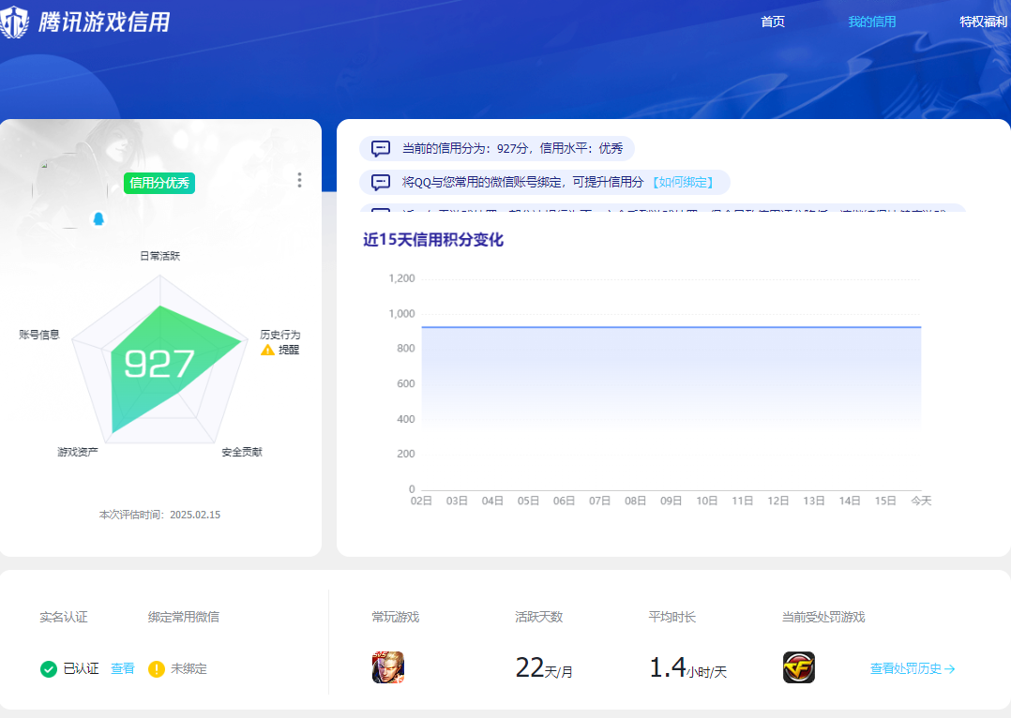Click the 账号信息 radar label

pyautogui.click(x=39, y=335)
